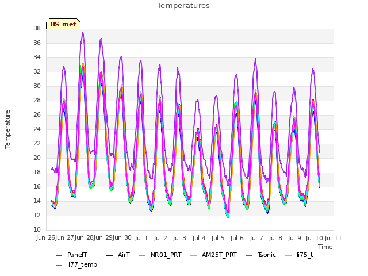The image size is (368, 276).
Task: Click the Jul 11 x-axis date label
Action: (333, 238)
